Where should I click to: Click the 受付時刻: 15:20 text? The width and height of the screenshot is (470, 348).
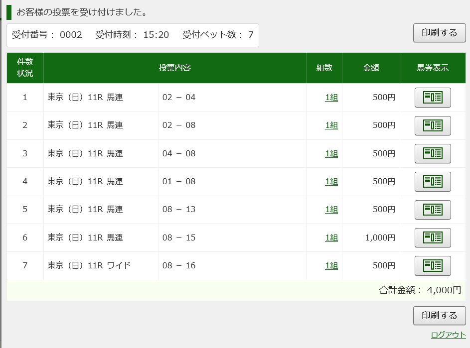click(x=132, y=35)
